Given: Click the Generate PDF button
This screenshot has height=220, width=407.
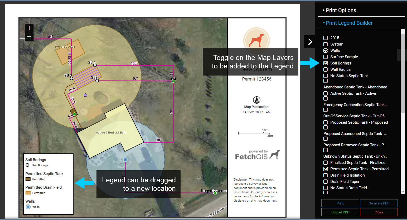Looking at the screenshot, I should pos(379,203).
